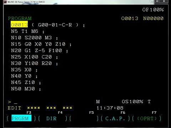
Task: Click the WinNC app icon in title bar
Action: coord(5,2)
